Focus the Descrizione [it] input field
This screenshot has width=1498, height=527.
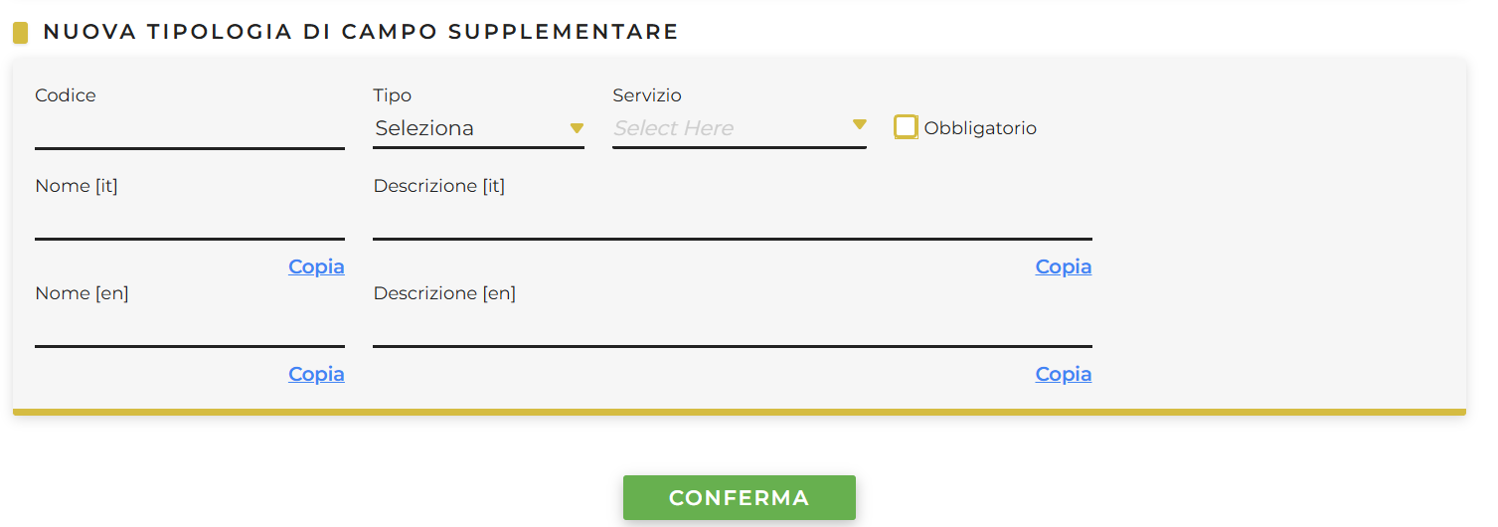[x=732, y=221]
